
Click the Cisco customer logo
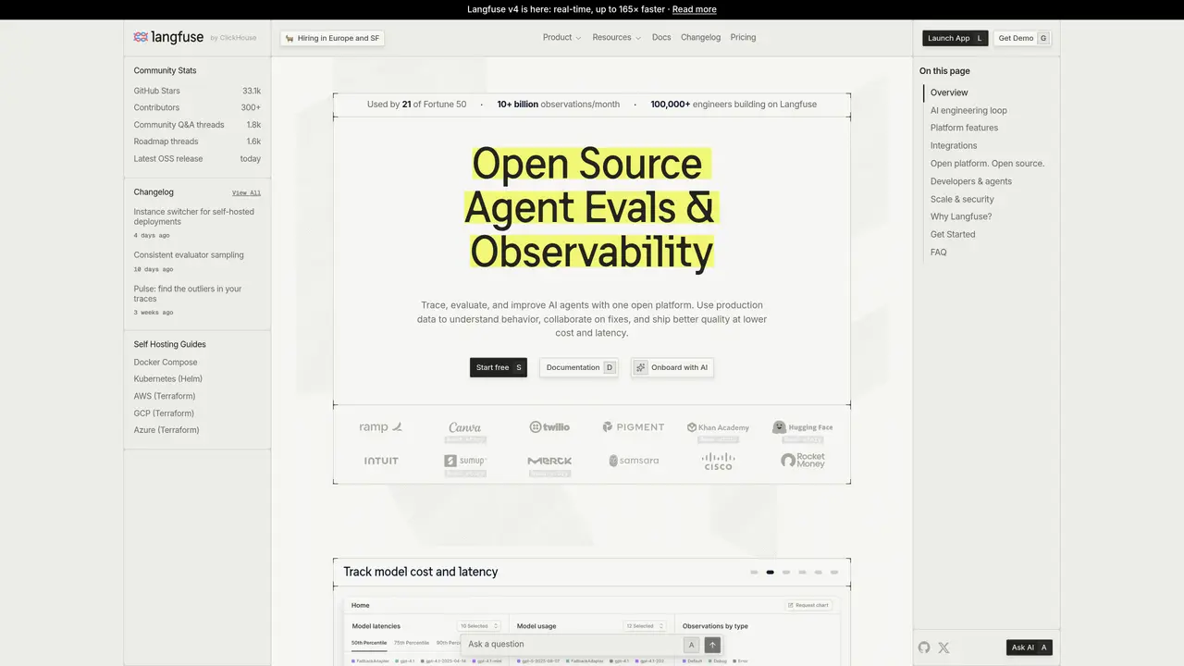click(718, 461)
